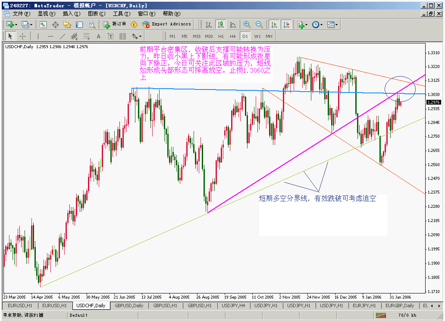Screen dimensions: 445x321
Task: Switch timeframe to H1
Action: point(221,36)
